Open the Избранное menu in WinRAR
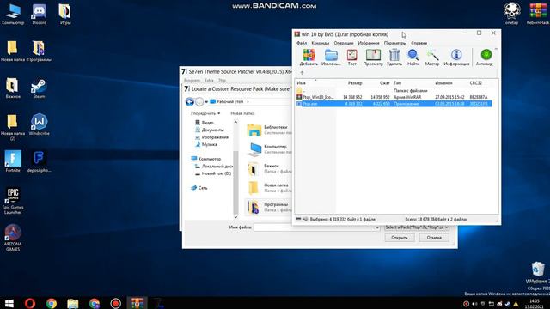 click(369, 43)
